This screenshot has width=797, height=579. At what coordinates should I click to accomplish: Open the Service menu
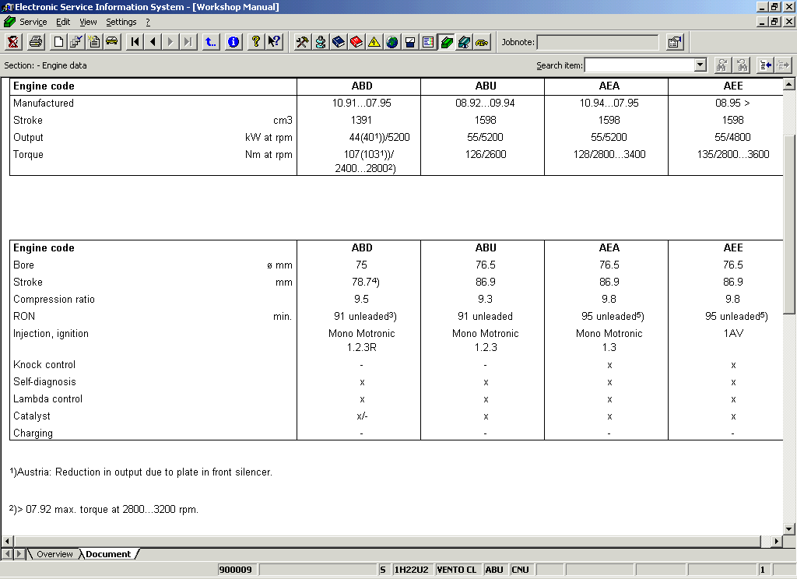coord(33,22)
